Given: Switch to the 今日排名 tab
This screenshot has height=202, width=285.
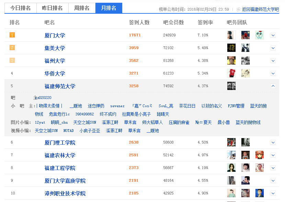Looking at the screenshot, I should (x=21, y=8).
